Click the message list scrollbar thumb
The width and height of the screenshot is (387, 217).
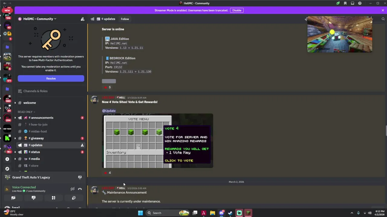[386, 131]
